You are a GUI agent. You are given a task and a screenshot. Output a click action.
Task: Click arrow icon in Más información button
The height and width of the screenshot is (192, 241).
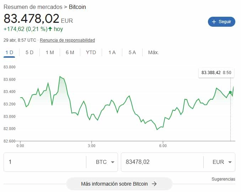(154, 184)
